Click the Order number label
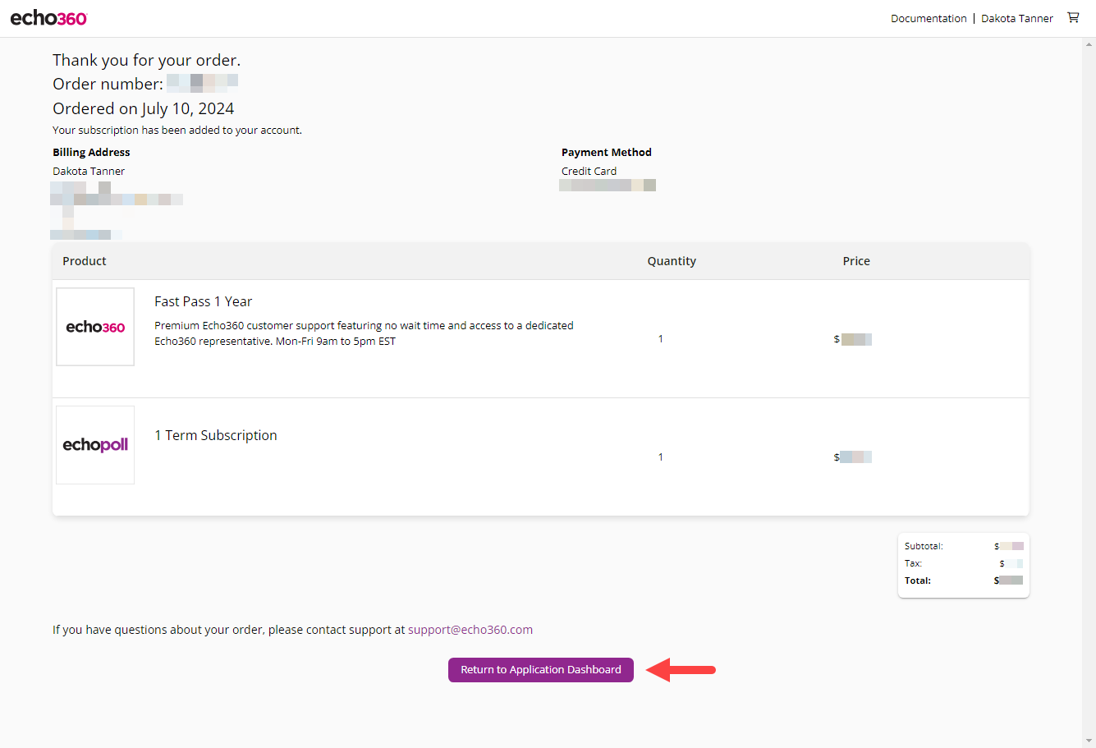Screen dimensions: 1096x748 [108, 84]
